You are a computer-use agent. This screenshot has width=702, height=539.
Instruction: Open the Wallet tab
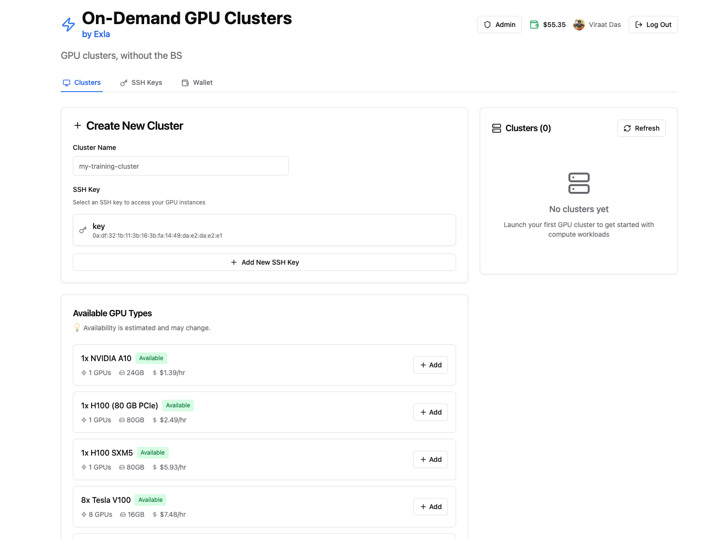point(197,83)
